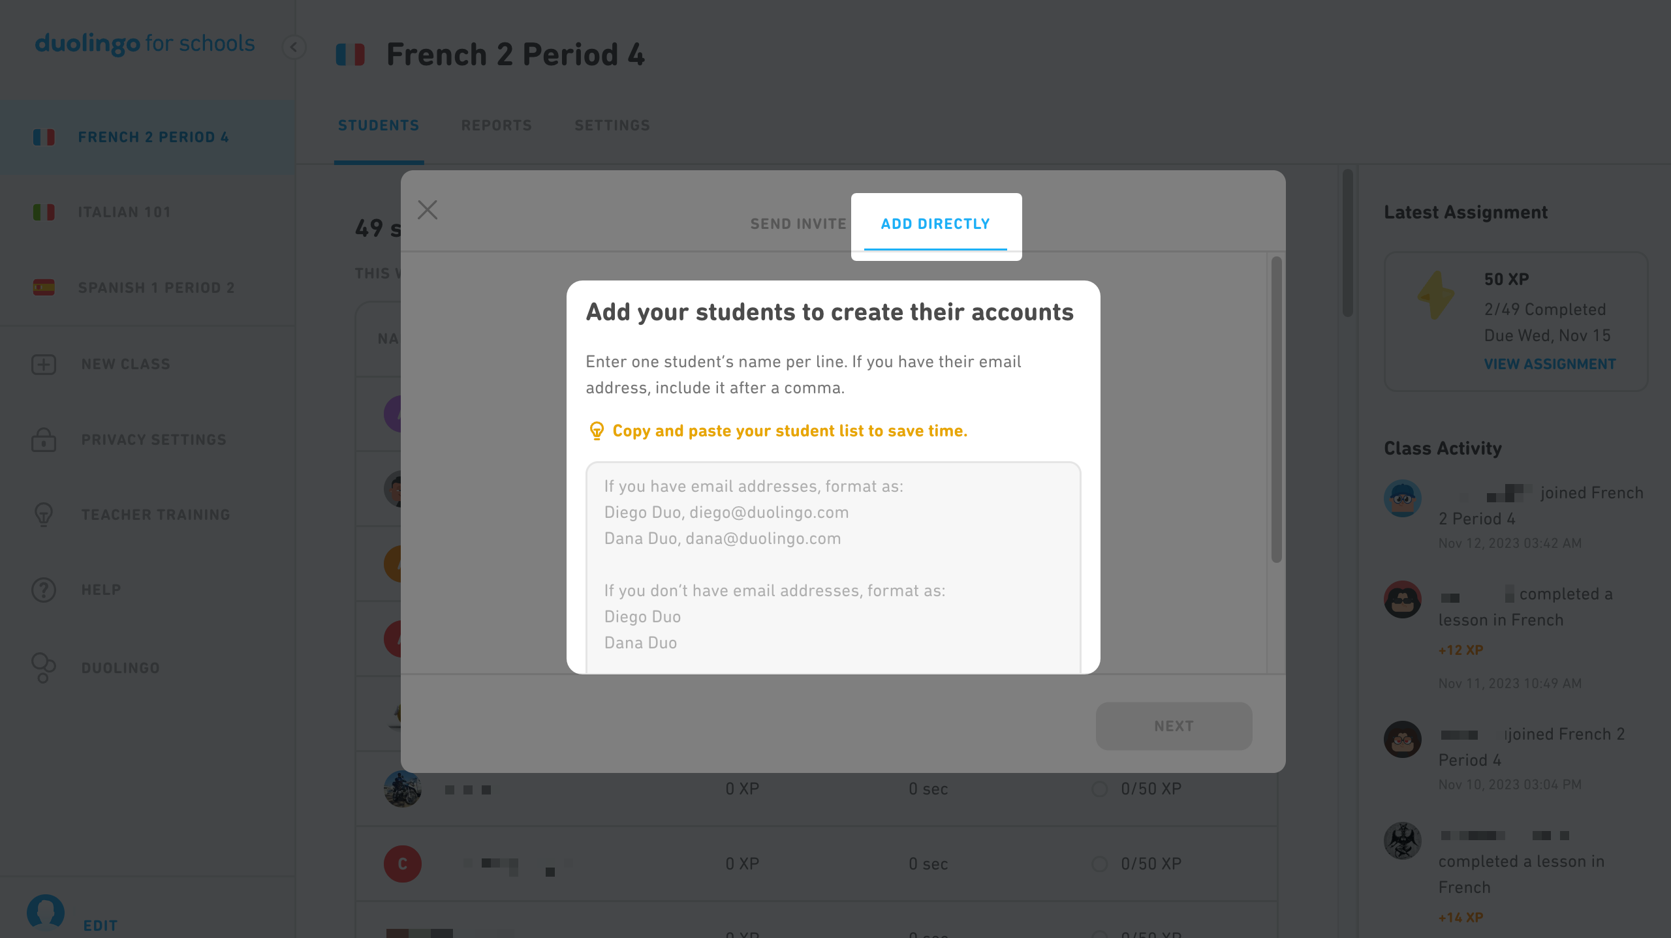The height and width of the screenshot is (938, 1671).
Task: Click the Teacher Training lightbulb icon
Action: click(43, 515)
